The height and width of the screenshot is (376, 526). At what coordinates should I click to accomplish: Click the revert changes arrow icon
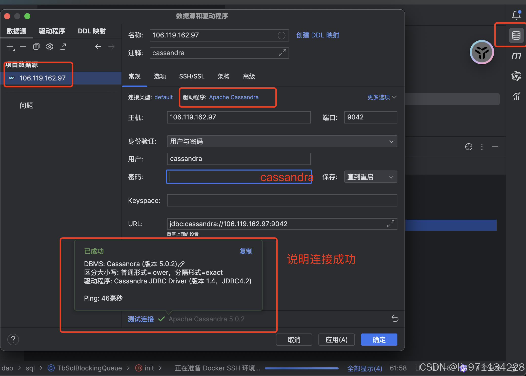coord(395,319)
